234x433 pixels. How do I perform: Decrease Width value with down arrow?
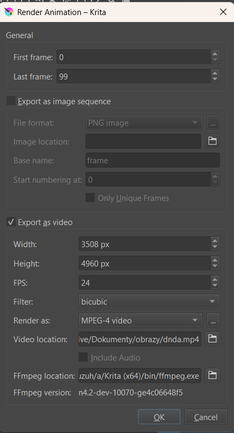[215, 247]
